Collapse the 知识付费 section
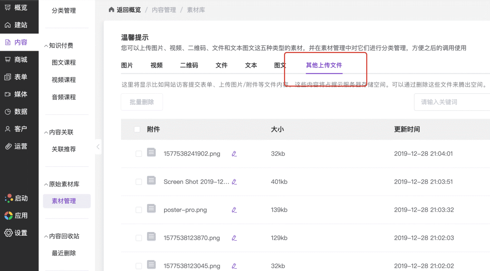490x271 pixels. pos(46,46)
